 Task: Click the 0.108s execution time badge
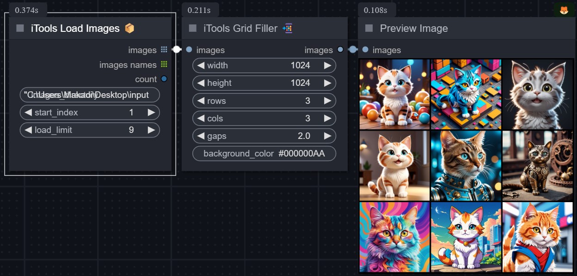click(376, 10)
